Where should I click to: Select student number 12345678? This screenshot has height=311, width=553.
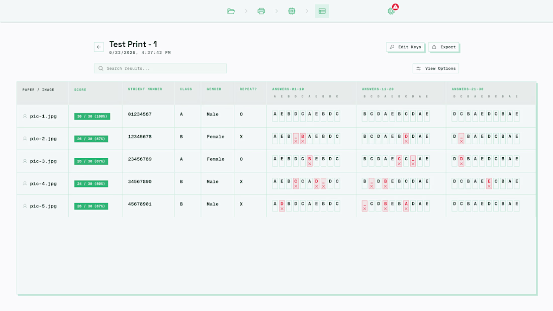[140, 137]
